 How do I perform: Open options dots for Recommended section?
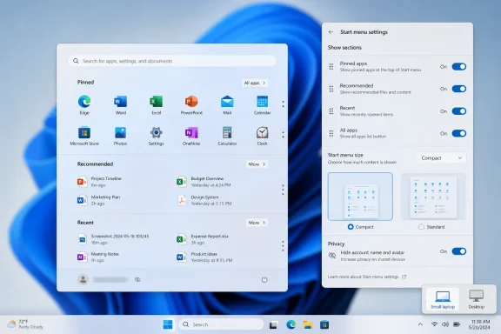pyautogui.click(x=283, y=190)
